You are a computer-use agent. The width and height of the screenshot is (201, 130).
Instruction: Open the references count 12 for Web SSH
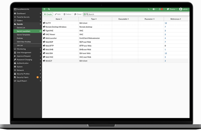point(166,53)
